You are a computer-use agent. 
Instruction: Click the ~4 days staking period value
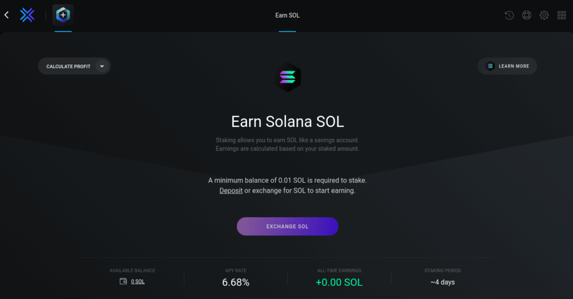442,282
